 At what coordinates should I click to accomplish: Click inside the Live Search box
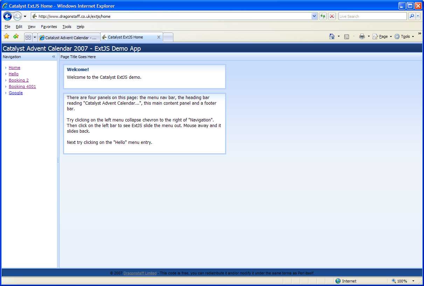coord(372,16)
